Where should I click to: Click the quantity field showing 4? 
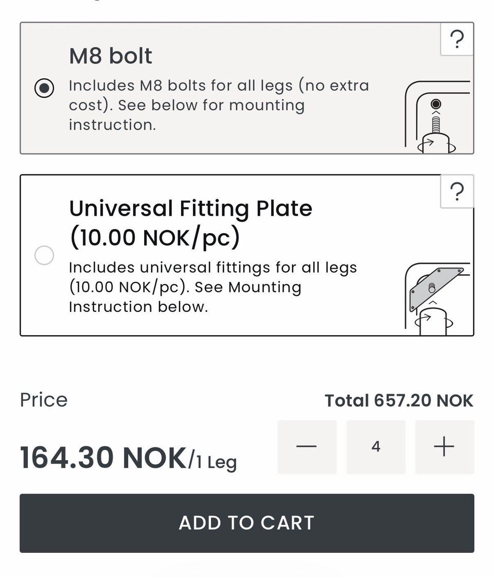(x=376, y=447)
